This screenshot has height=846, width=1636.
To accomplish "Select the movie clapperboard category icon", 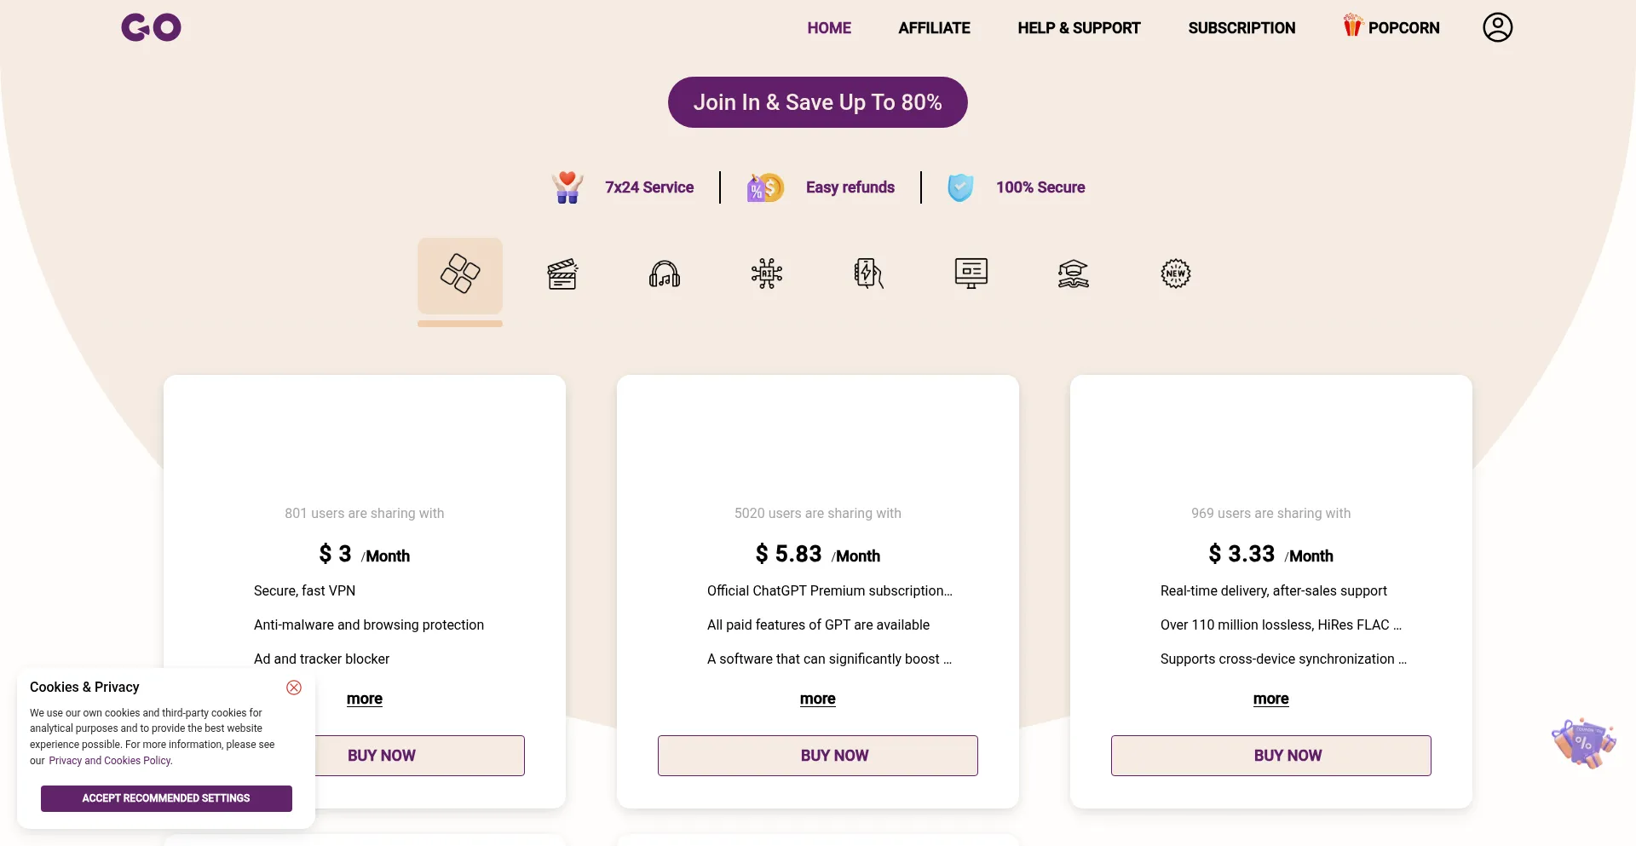I will (x=562, y=274).
